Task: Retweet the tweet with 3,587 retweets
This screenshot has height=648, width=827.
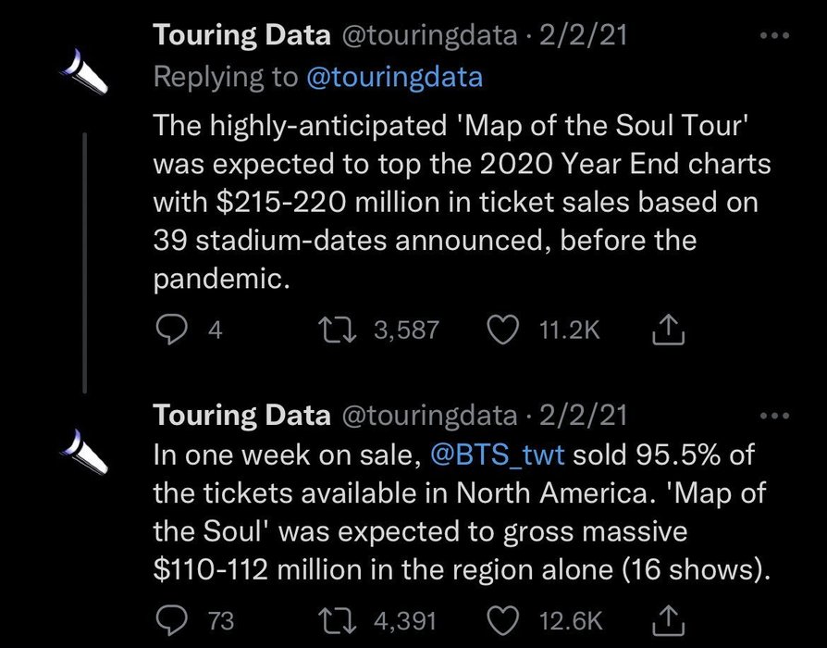Action: pyautogui.click(x=339, y=330)
